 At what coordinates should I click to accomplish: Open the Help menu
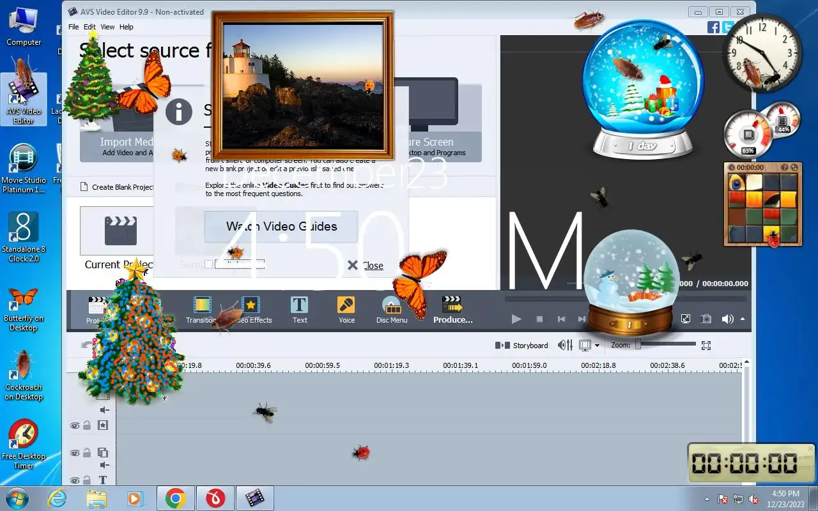click(x=127, y=27)
